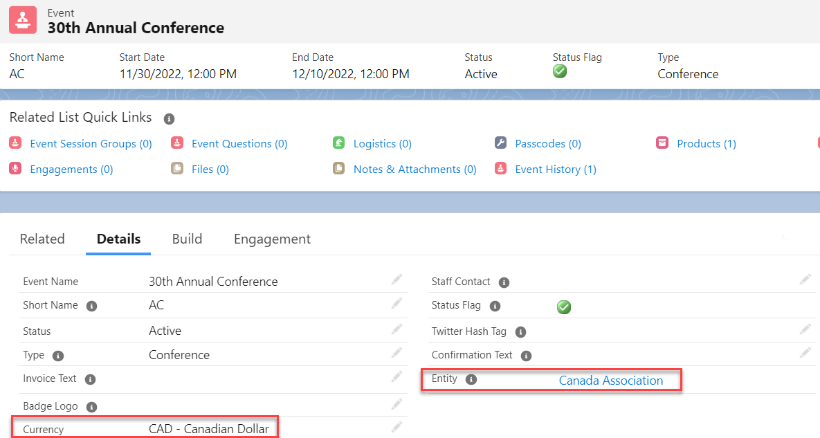Click info icon beside Related List Quick Links
Screen dimensions: 820x438
click(x=169, y=119)
